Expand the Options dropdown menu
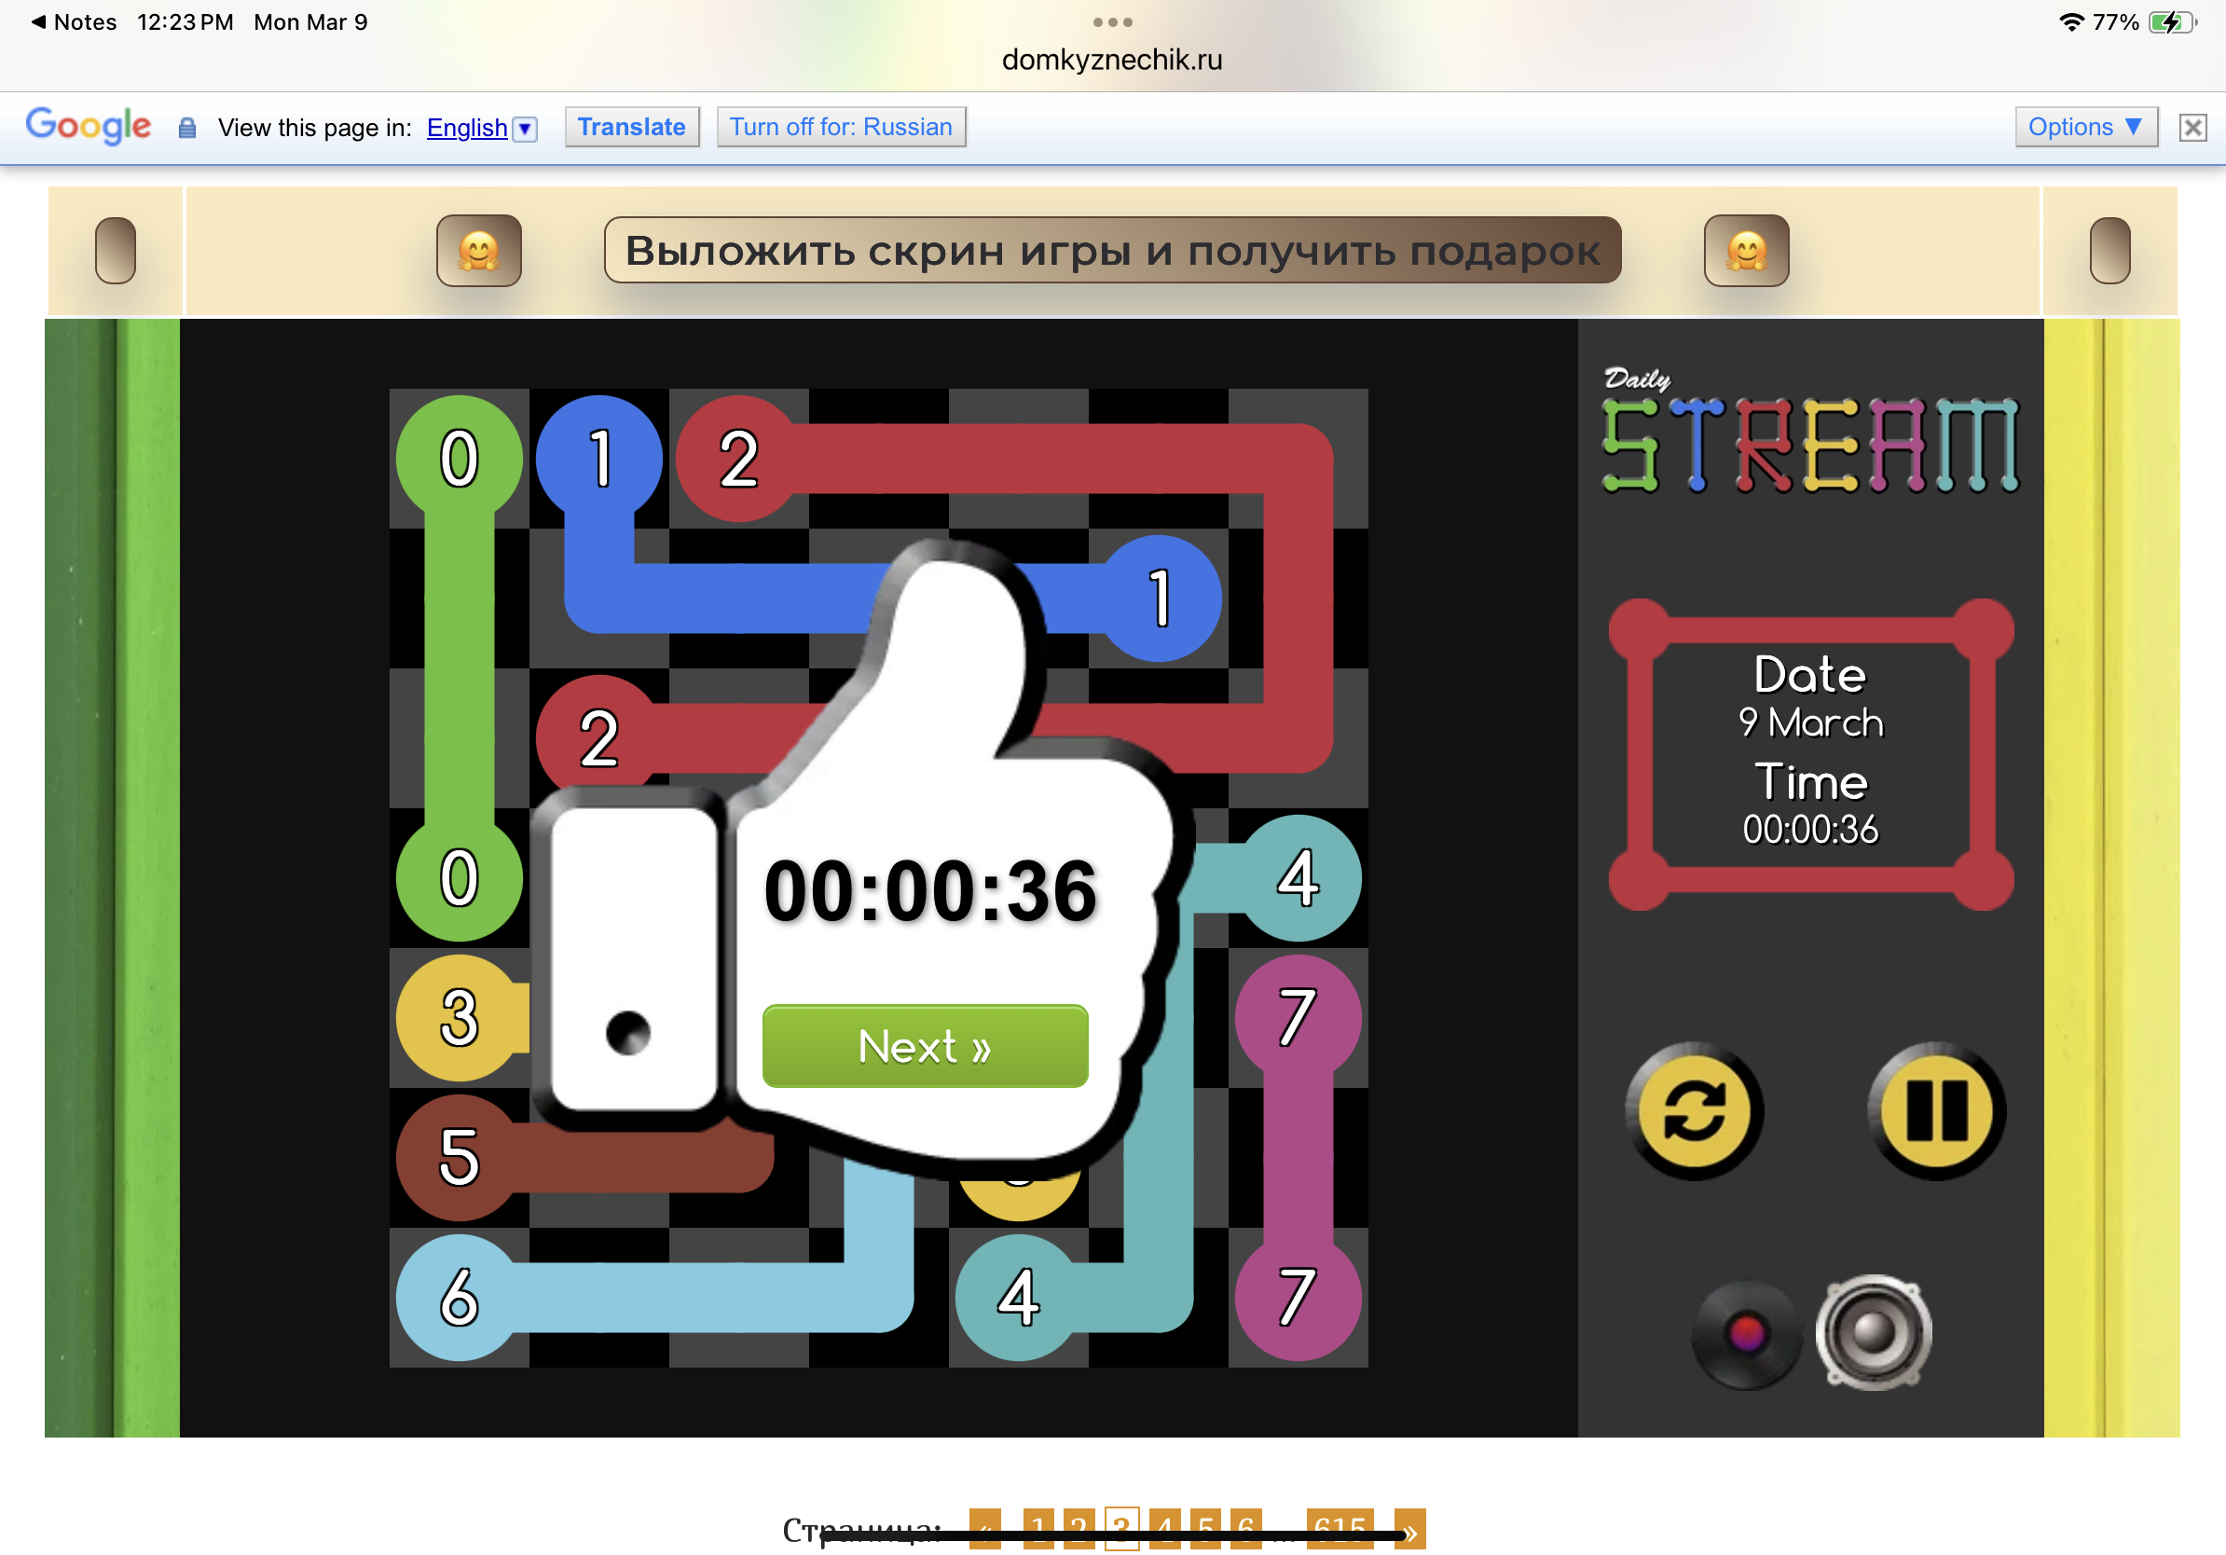 [x=2084, y=127]
